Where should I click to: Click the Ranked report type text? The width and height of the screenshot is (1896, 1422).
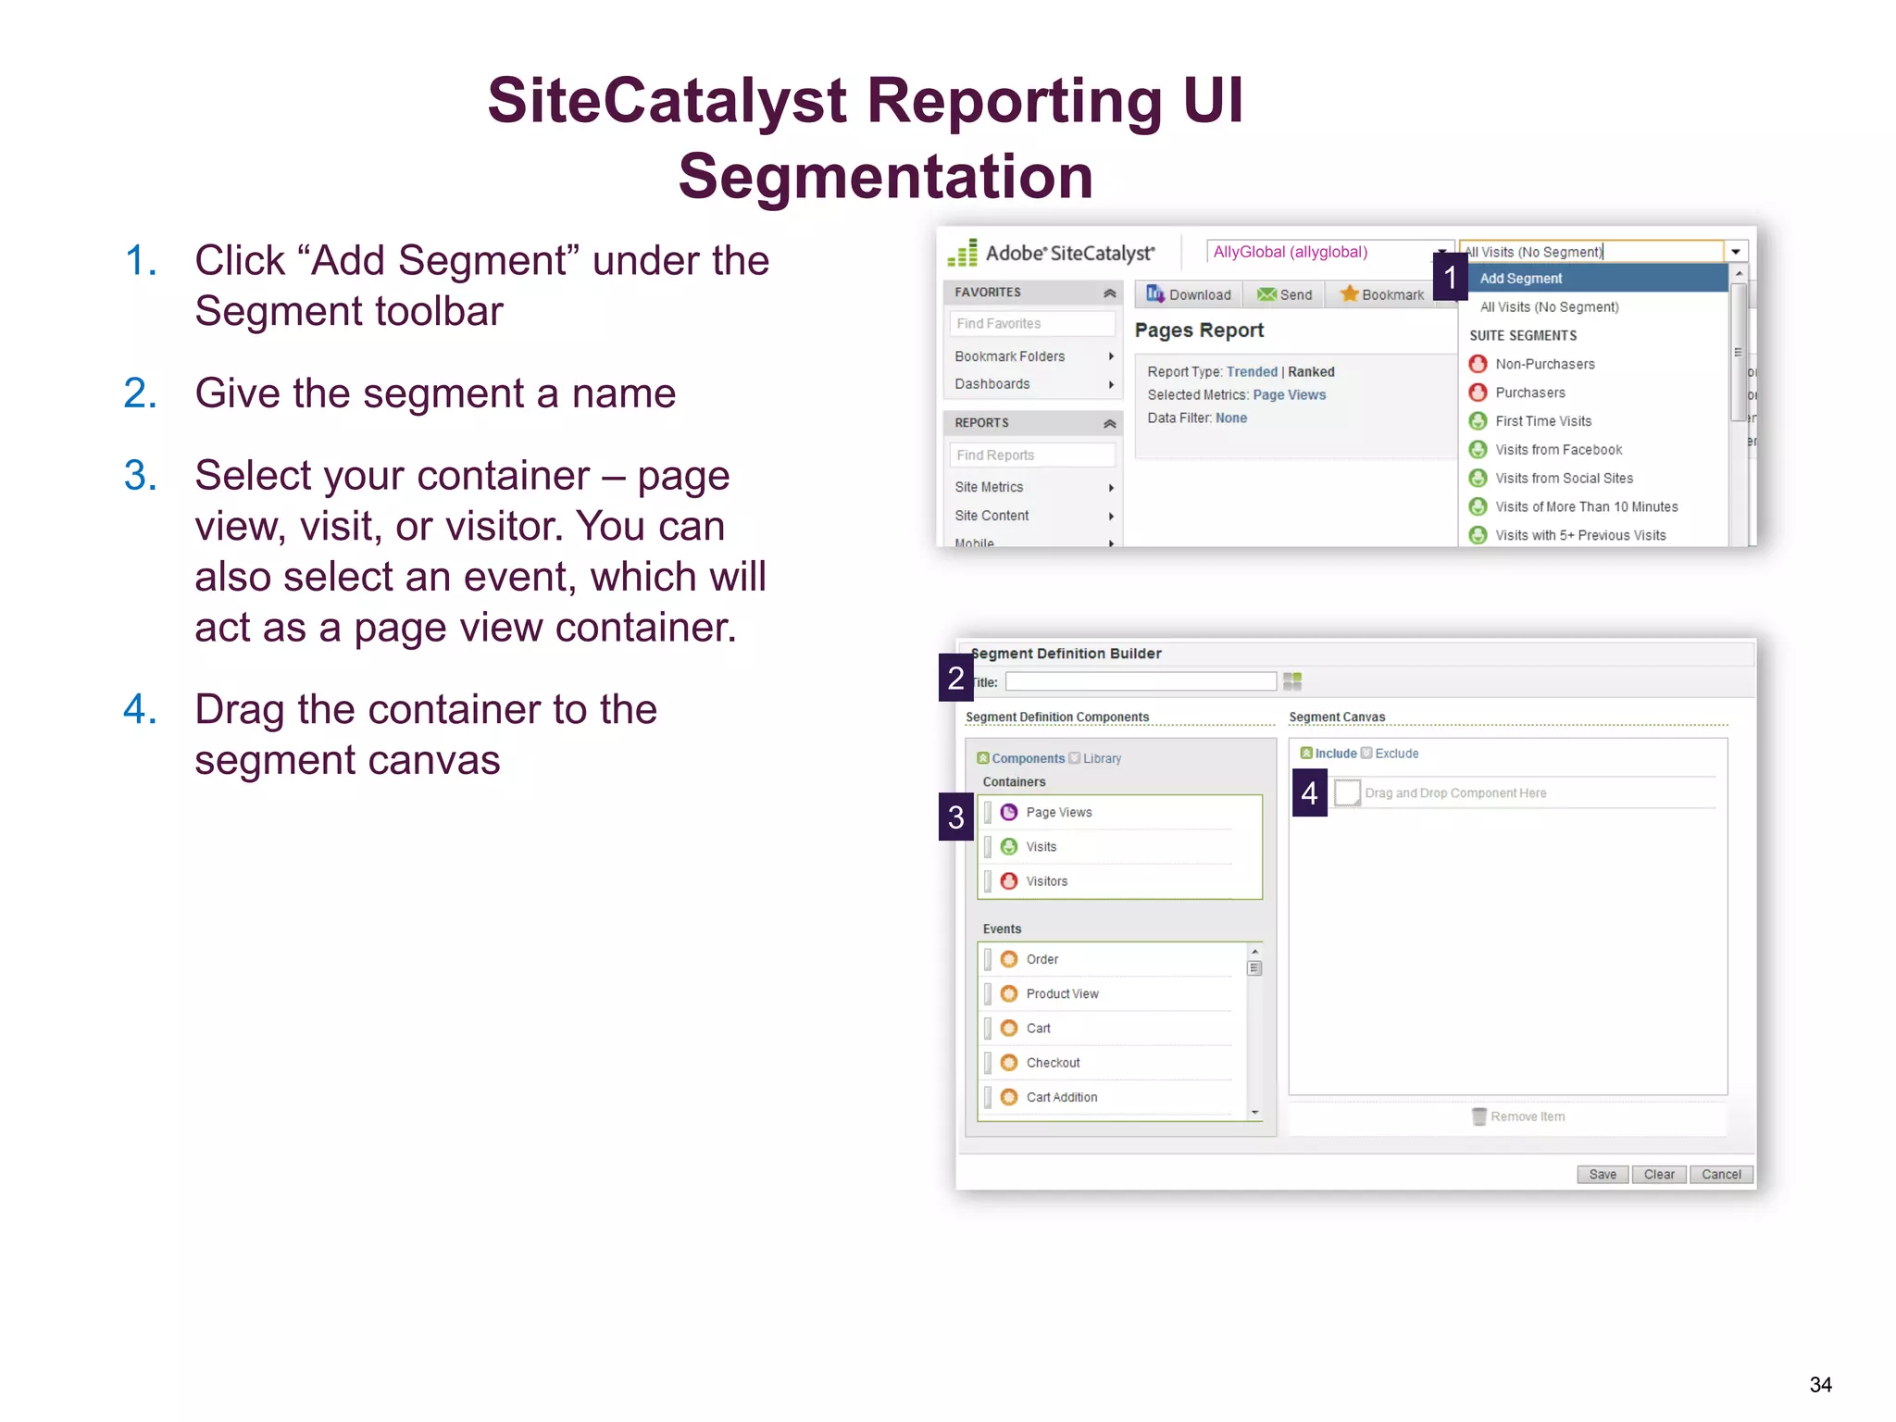point(1311,371)
